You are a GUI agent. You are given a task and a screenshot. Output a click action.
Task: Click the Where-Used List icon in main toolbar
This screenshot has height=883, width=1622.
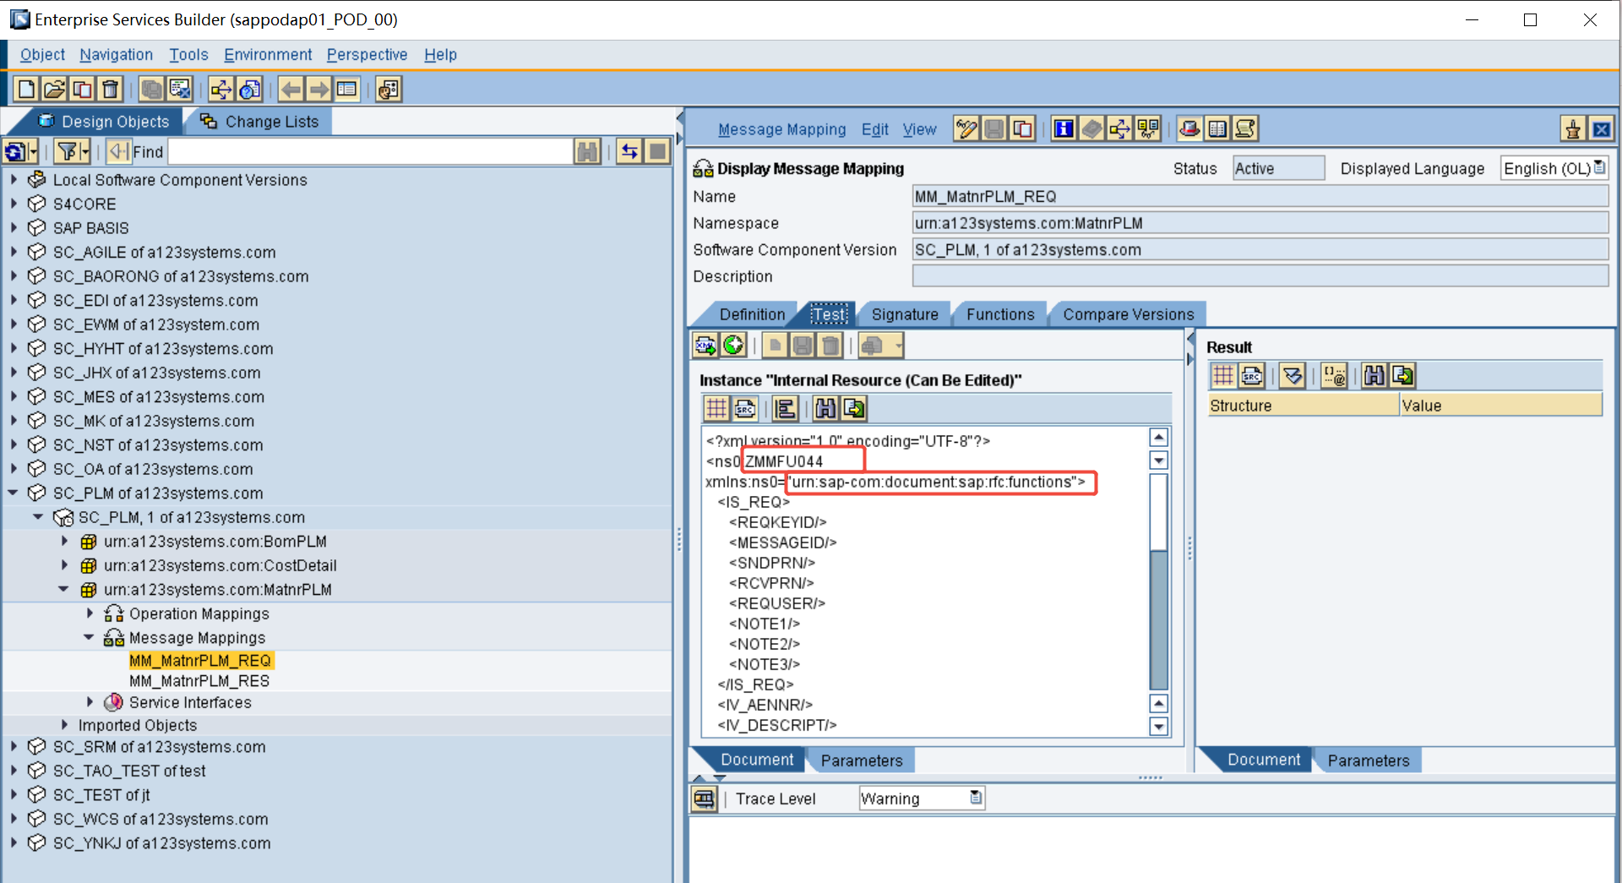tap(221, 89)
